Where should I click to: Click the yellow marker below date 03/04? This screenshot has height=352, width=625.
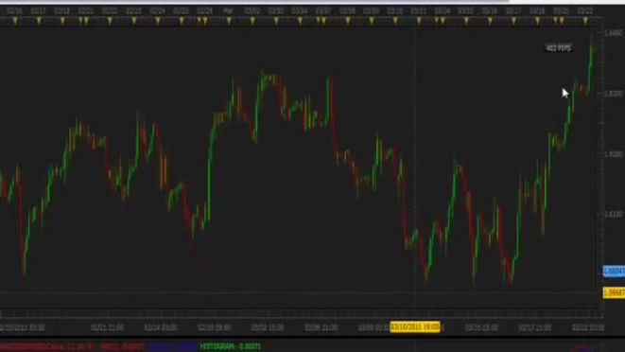tap(300, 20)
